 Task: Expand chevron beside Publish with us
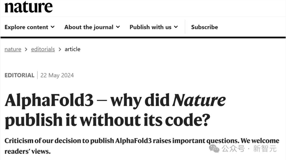pyautogui.click(x=176, y=27)
